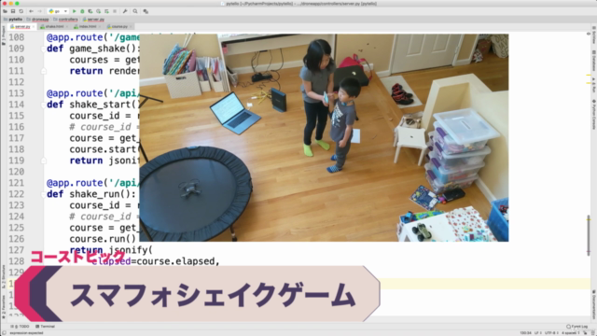597x336 pixels.
Task: Click line number 121 in the gutter
Action: click(x=17, y=183)
